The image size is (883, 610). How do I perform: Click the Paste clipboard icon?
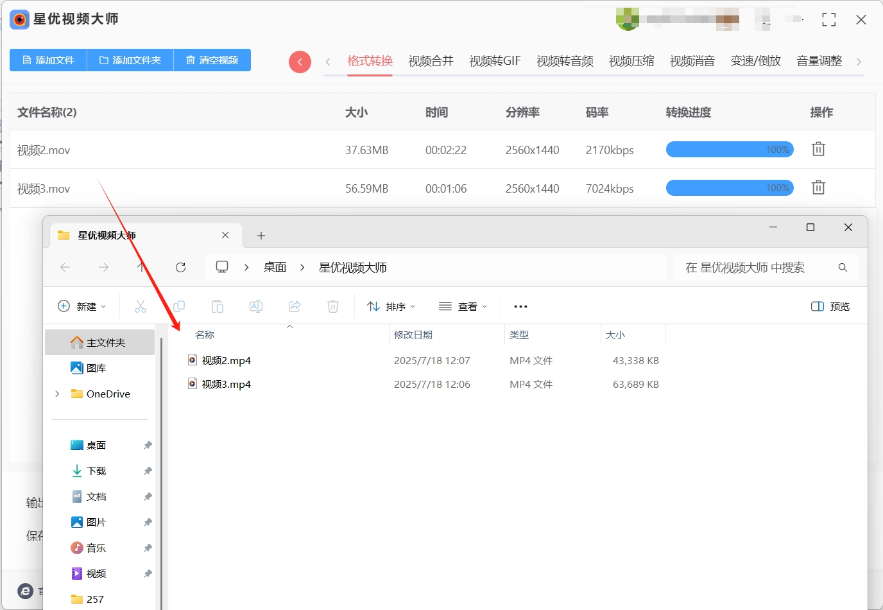pyautogui.click(x=218, y=306)
